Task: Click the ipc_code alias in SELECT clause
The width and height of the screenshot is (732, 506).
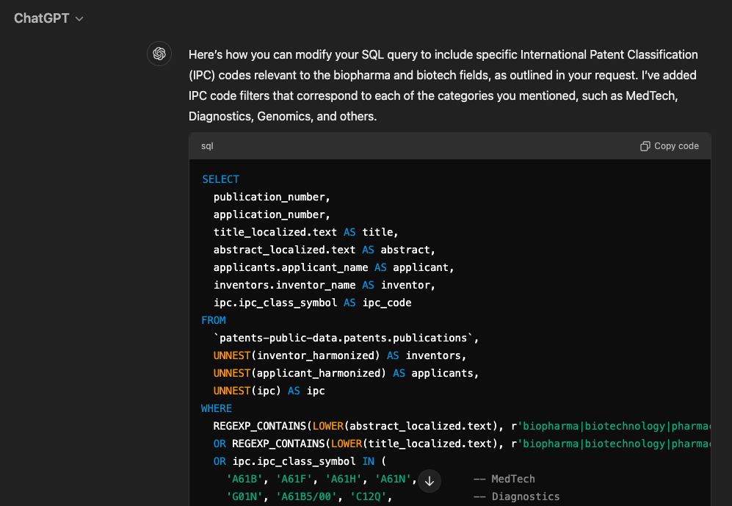Action: point(387,303)
